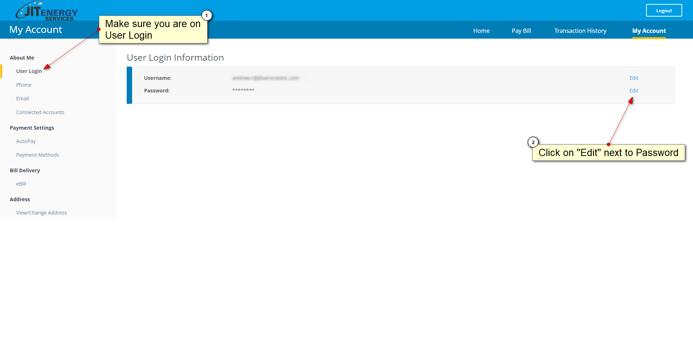Click the masked password asterisks
The width and height of the screenshot is (693, 350).
point(243,90)
